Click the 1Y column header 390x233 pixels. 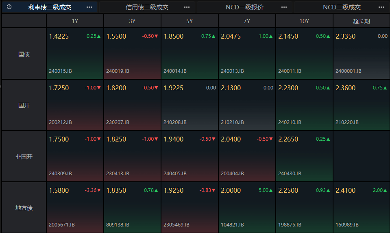point(75,21)
